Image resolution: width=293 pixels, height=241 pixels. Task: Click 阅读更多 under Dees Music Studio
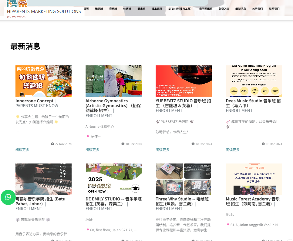pyautogui.click(x=233, y=150)
